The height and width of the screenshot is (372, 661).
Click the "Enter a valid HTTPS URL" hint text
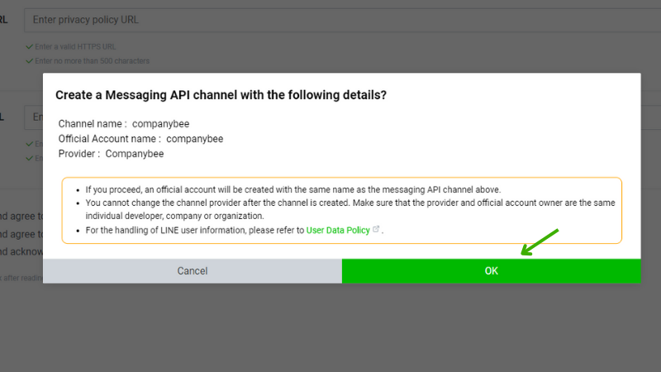click(x=75, y=47)
